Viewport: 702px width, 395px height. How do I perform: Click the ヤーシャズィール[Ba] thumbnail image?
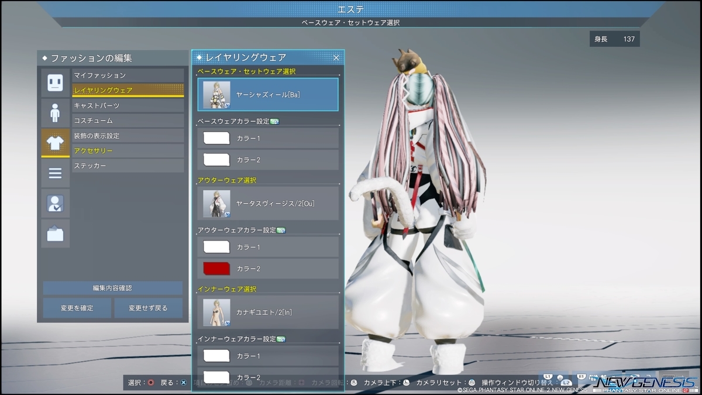(216, 95)
